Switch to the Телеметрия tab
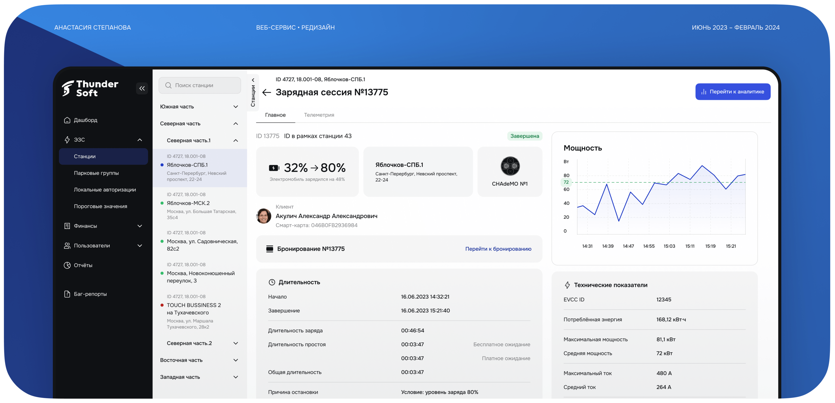 [319, 115]
